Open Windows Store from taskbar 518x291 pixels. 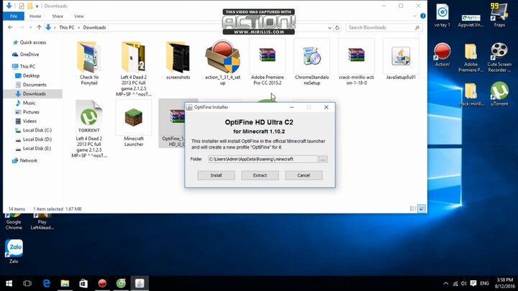pyautogui.click(x=83, y=283)
